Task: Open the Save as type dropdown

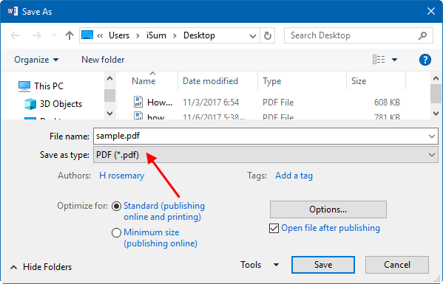Action: [266, 155]
